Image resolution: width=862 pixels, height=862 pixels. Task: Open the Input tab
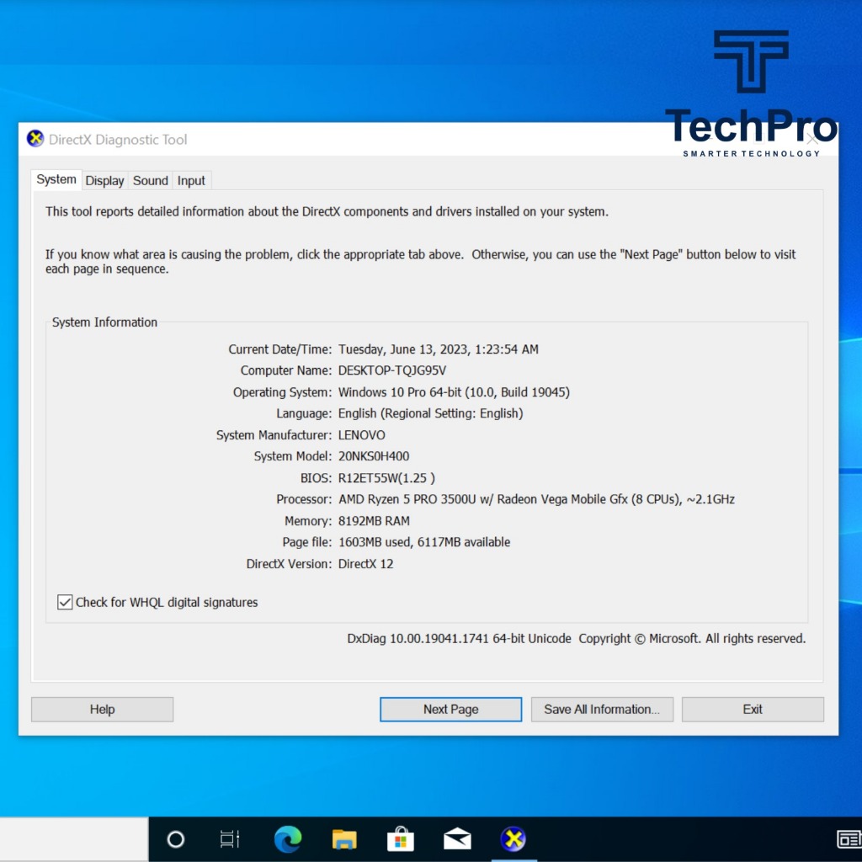pos(191,180)
